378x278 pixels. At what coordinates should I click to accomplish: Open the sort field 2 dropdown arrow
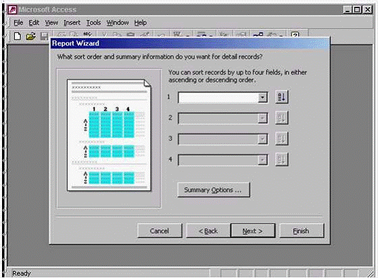point(262,118)
